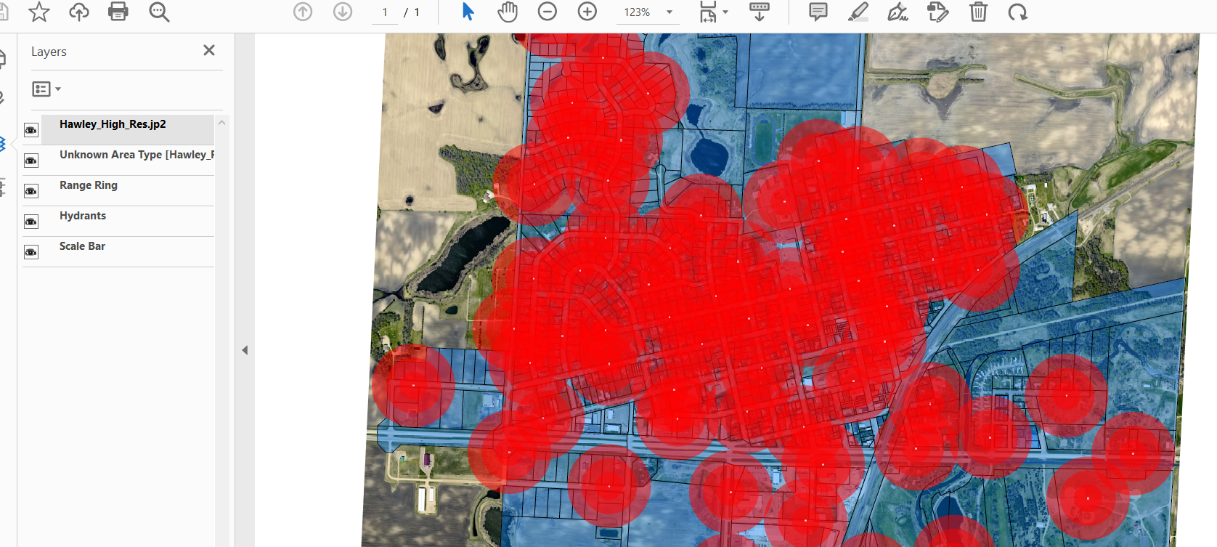This screenshot has height=547, width=1217.
Task: Click the Delete trash icon
Action: tap(978, 12)
